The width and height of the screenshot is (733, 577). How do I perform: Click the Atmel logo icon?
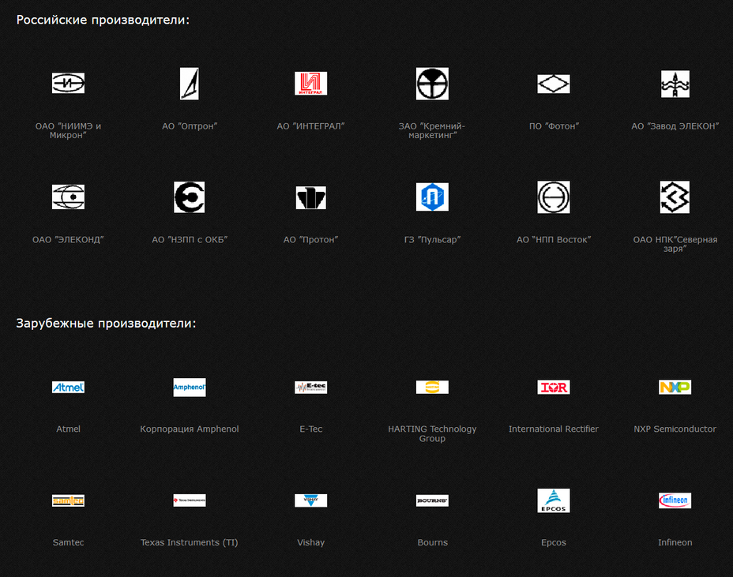[68, 387]
